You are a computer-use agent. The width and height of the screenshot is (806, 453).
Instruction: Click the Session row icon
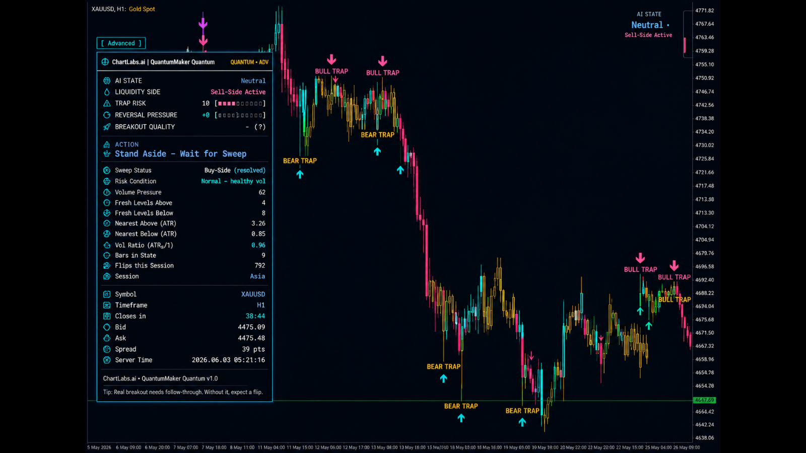pyautogui.click(x=107, y=276)
